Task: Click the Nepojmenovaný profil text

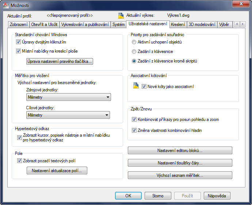Action: click(70, 15)
